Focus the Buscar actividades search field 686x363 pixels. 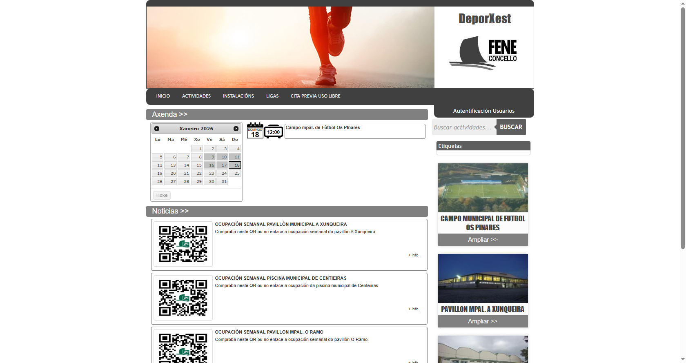tap(464, 127)
